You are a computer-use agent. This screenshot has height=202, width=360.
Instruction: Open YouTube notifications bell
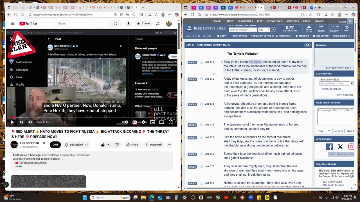(x=158, y=24)
